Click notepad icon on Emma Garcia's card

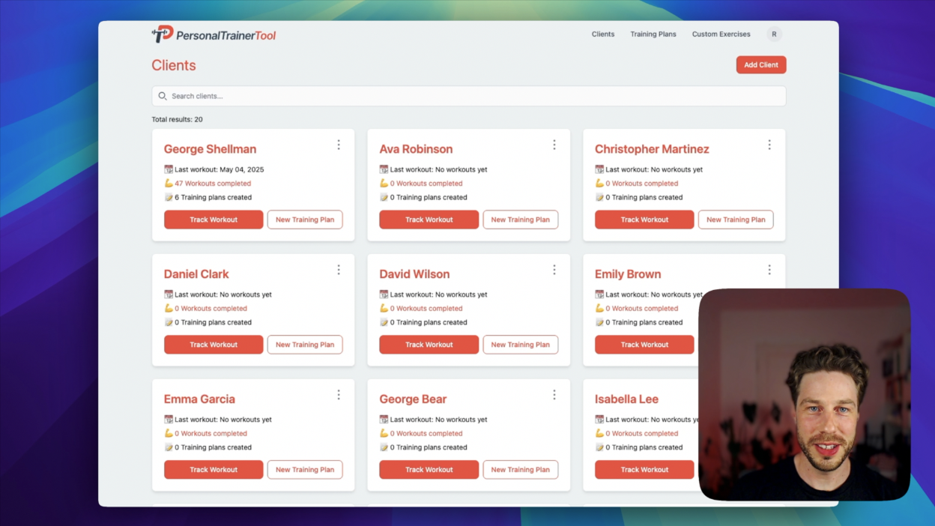coord(169,447)
